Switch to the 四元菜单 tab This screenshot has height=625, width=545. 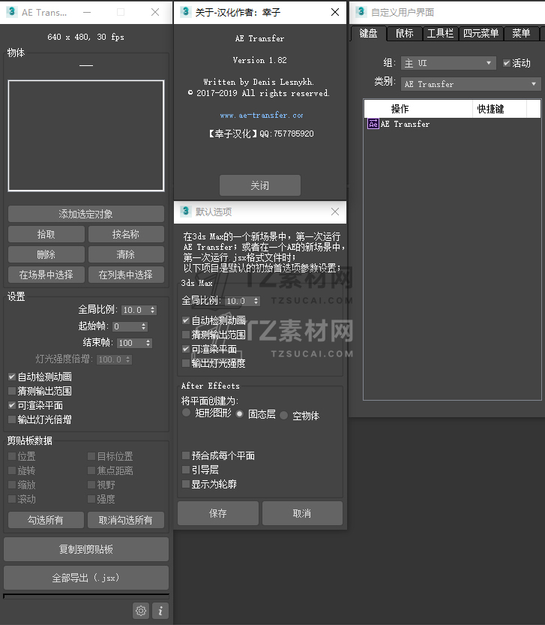click(x=481, y=34)
